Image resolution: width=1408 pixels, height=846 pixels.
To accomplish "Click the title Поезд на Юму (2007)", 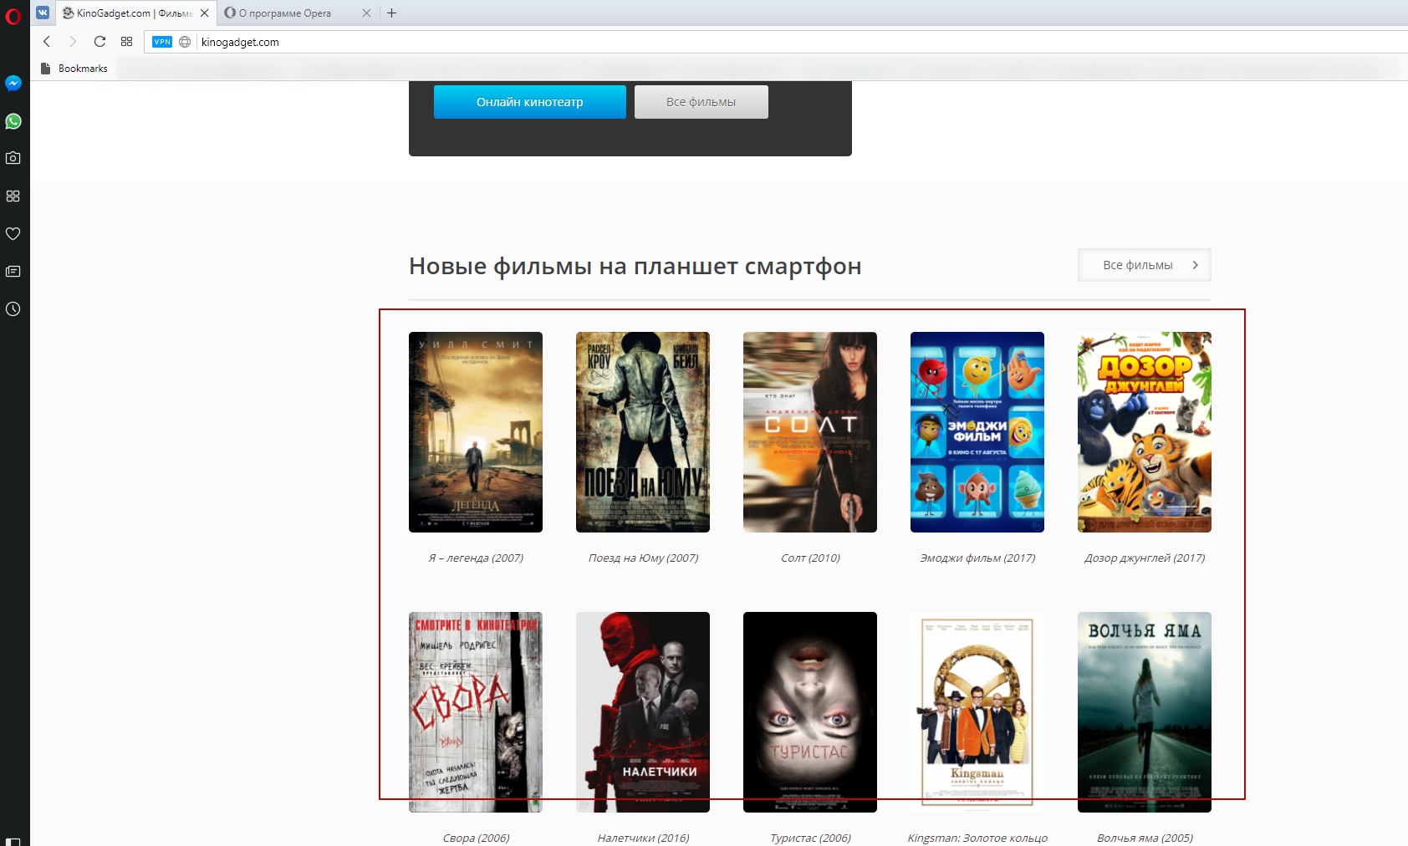I will click(x=643, y=558).
